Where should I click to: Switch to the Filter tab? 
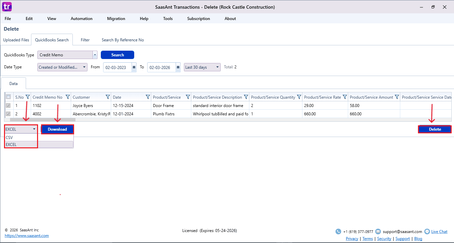point(85,40)
